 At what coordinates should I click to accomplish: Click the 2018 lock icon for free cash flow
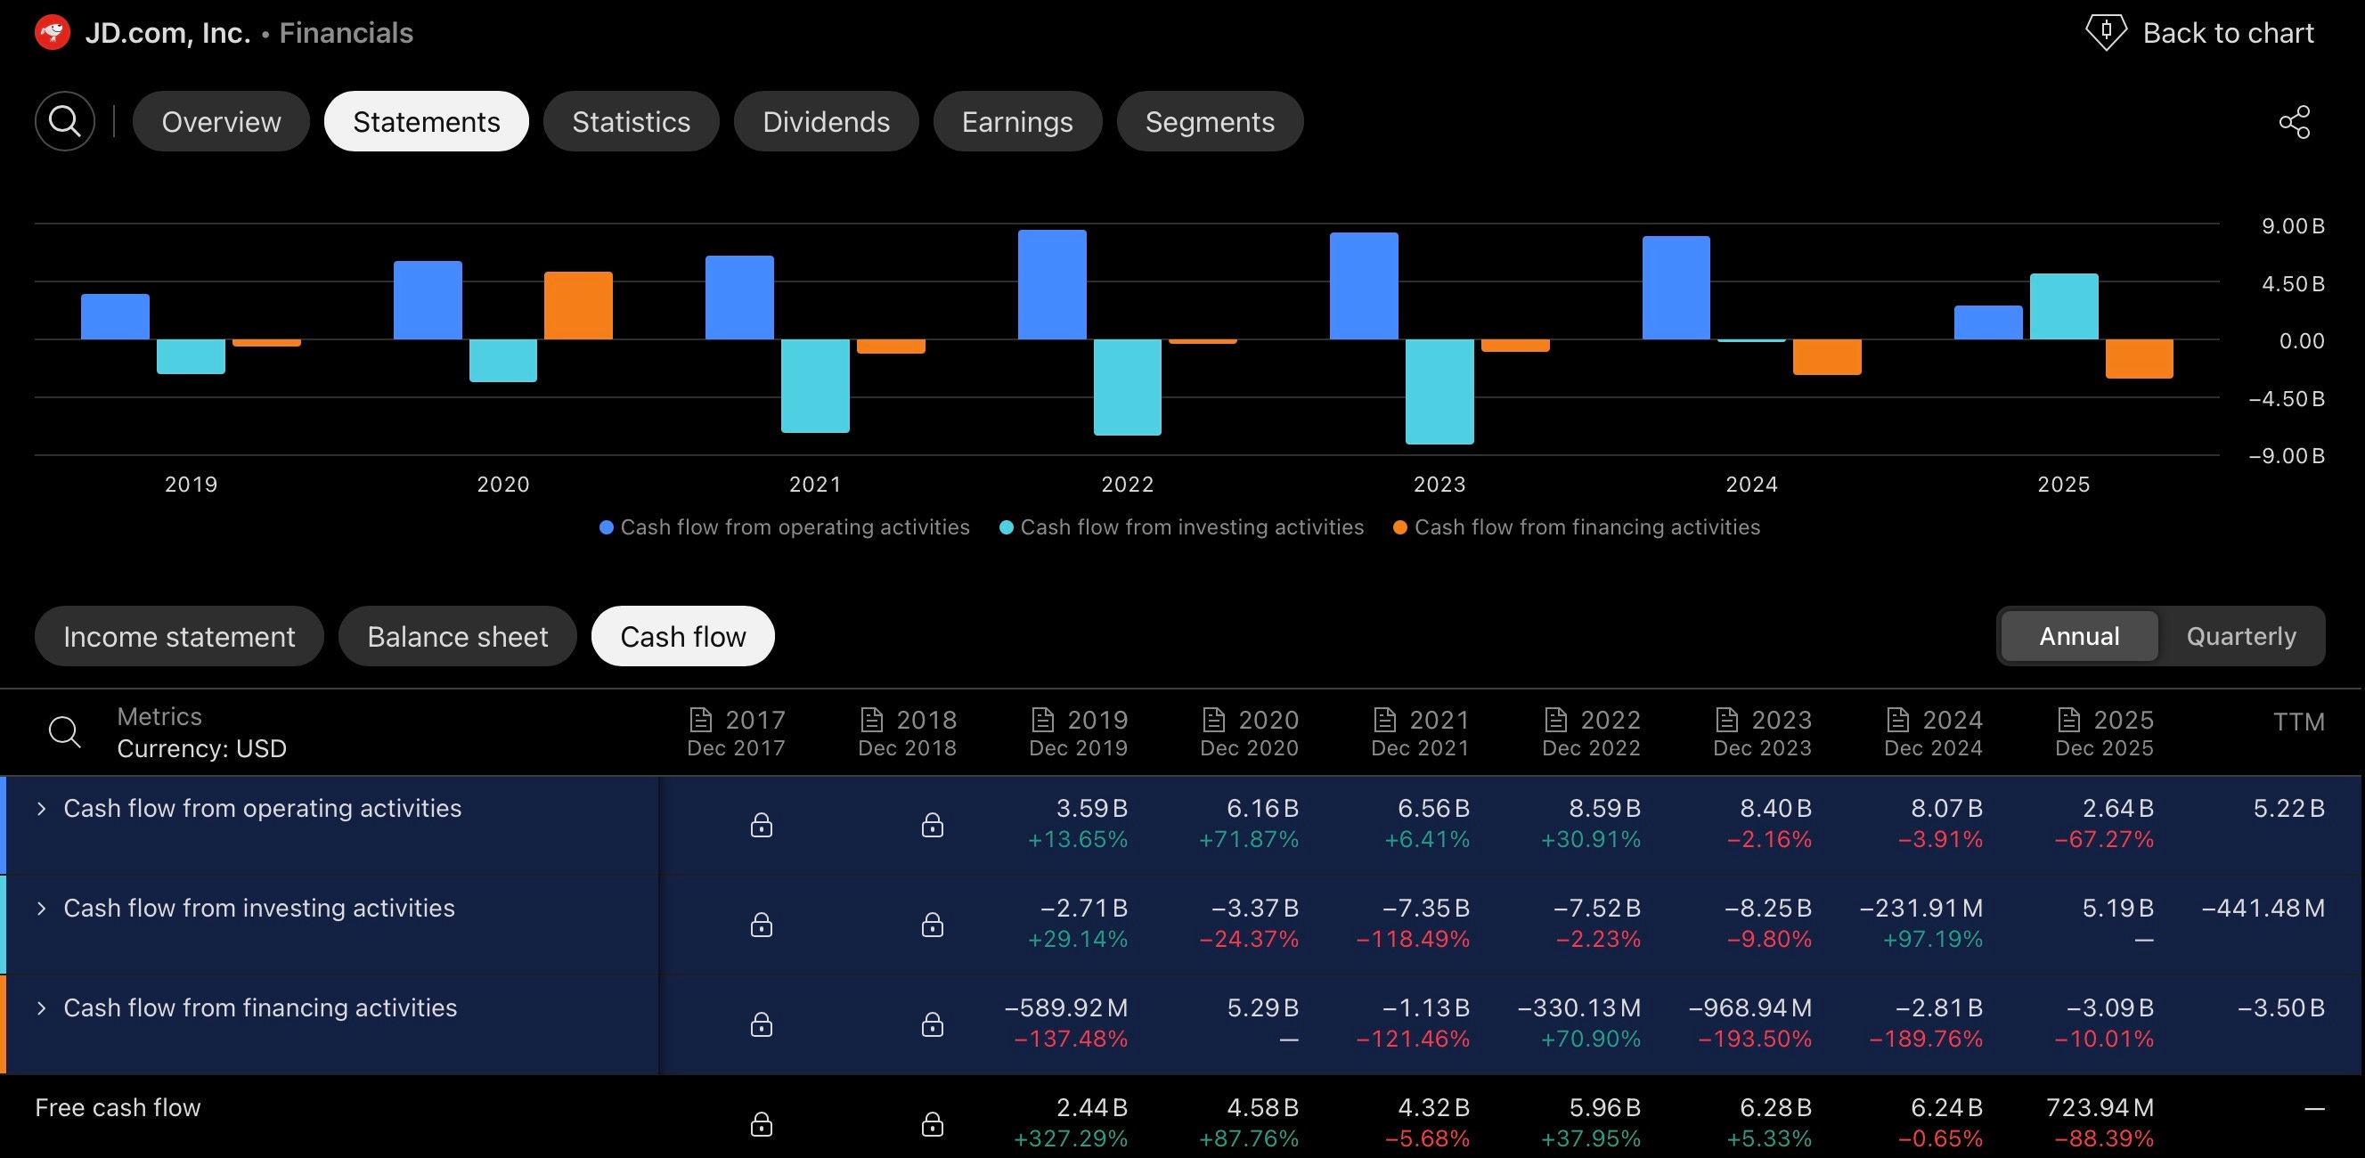(932, 1123)
